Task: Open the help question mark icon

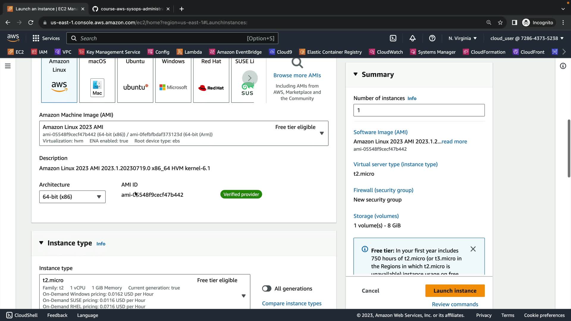Action: tap(432, 38)
